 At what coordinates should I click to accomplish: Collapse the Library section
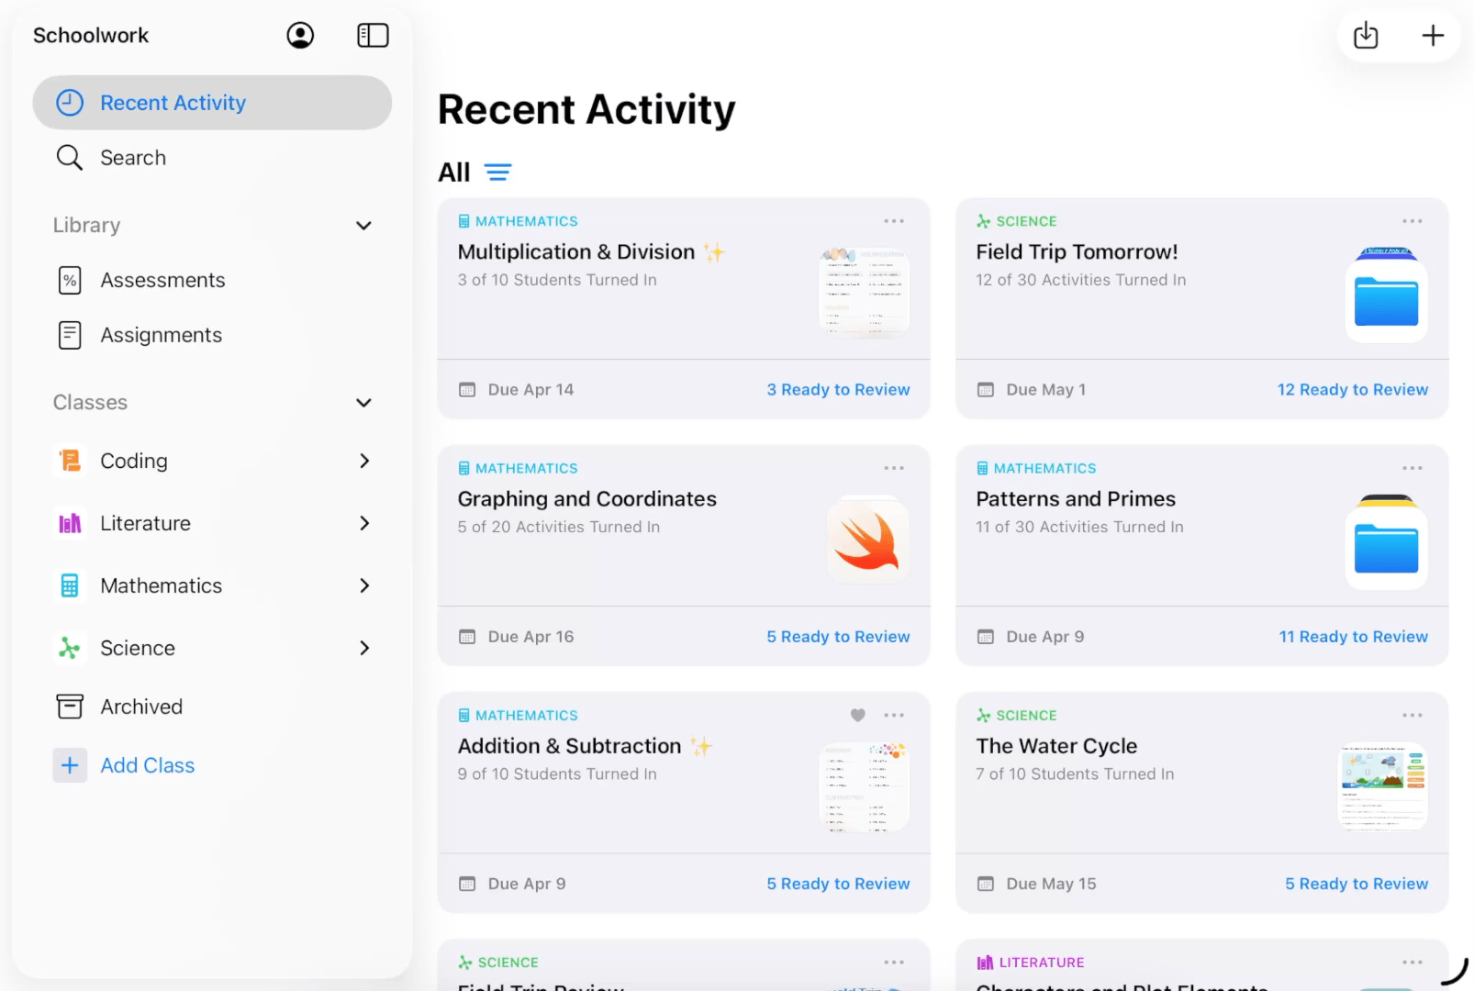click(363, 225)
